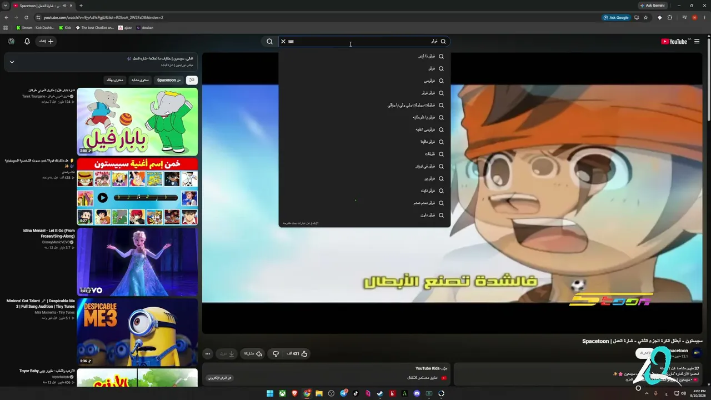Click the search button beside the search box
This screenshot has height=400, width=711.
[269, 41]
